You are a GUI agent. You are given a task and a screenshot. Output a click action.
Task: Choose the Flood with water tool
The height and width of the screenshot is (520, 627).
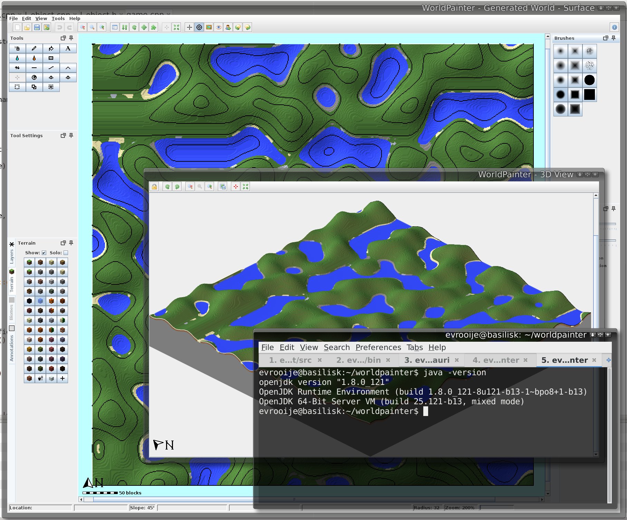[x=17, y=58]
